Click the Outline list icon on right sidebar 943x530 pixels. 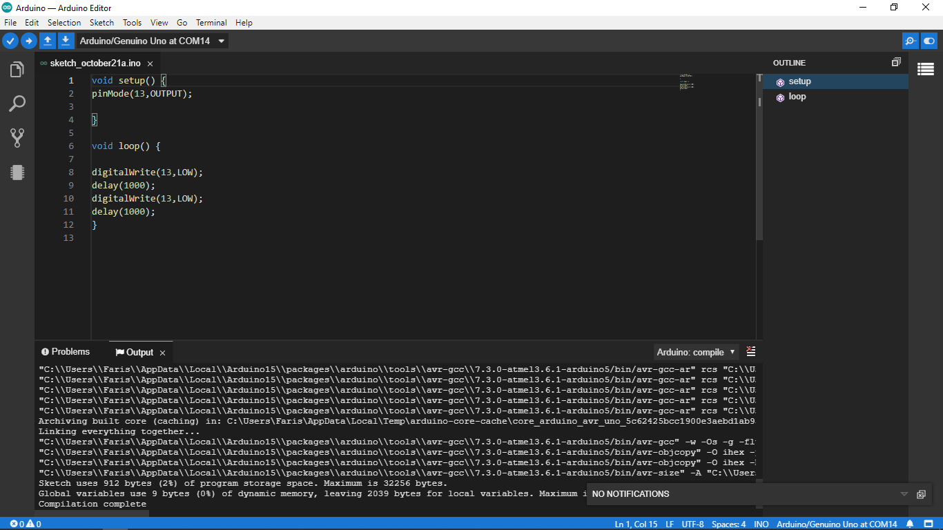926,69
